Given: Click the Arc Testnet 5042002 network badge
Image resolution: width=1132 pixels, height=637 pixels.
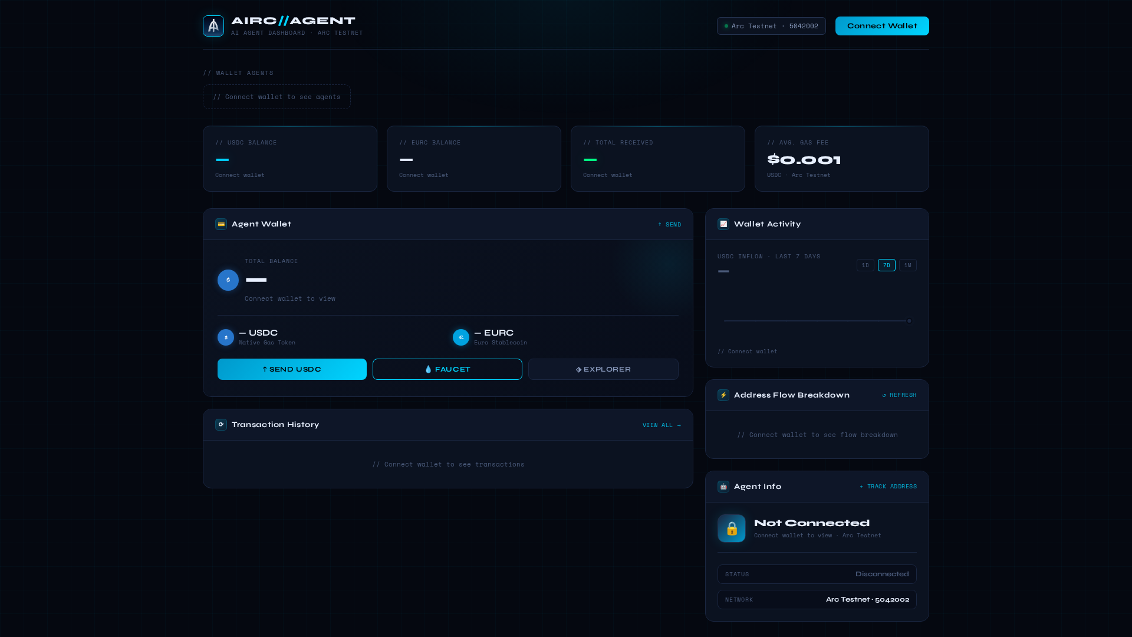Looking at the screenshot, I should [x=771, y=26].
